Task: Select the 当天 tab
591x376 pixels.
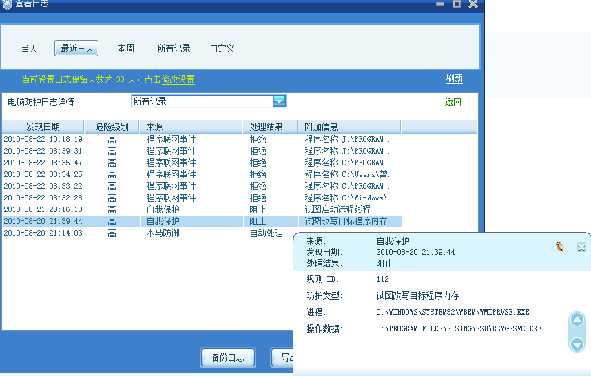Action: [30, 49]
